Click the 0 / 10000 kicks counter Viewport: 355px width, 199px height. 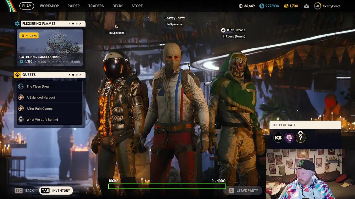pos(219,181)
